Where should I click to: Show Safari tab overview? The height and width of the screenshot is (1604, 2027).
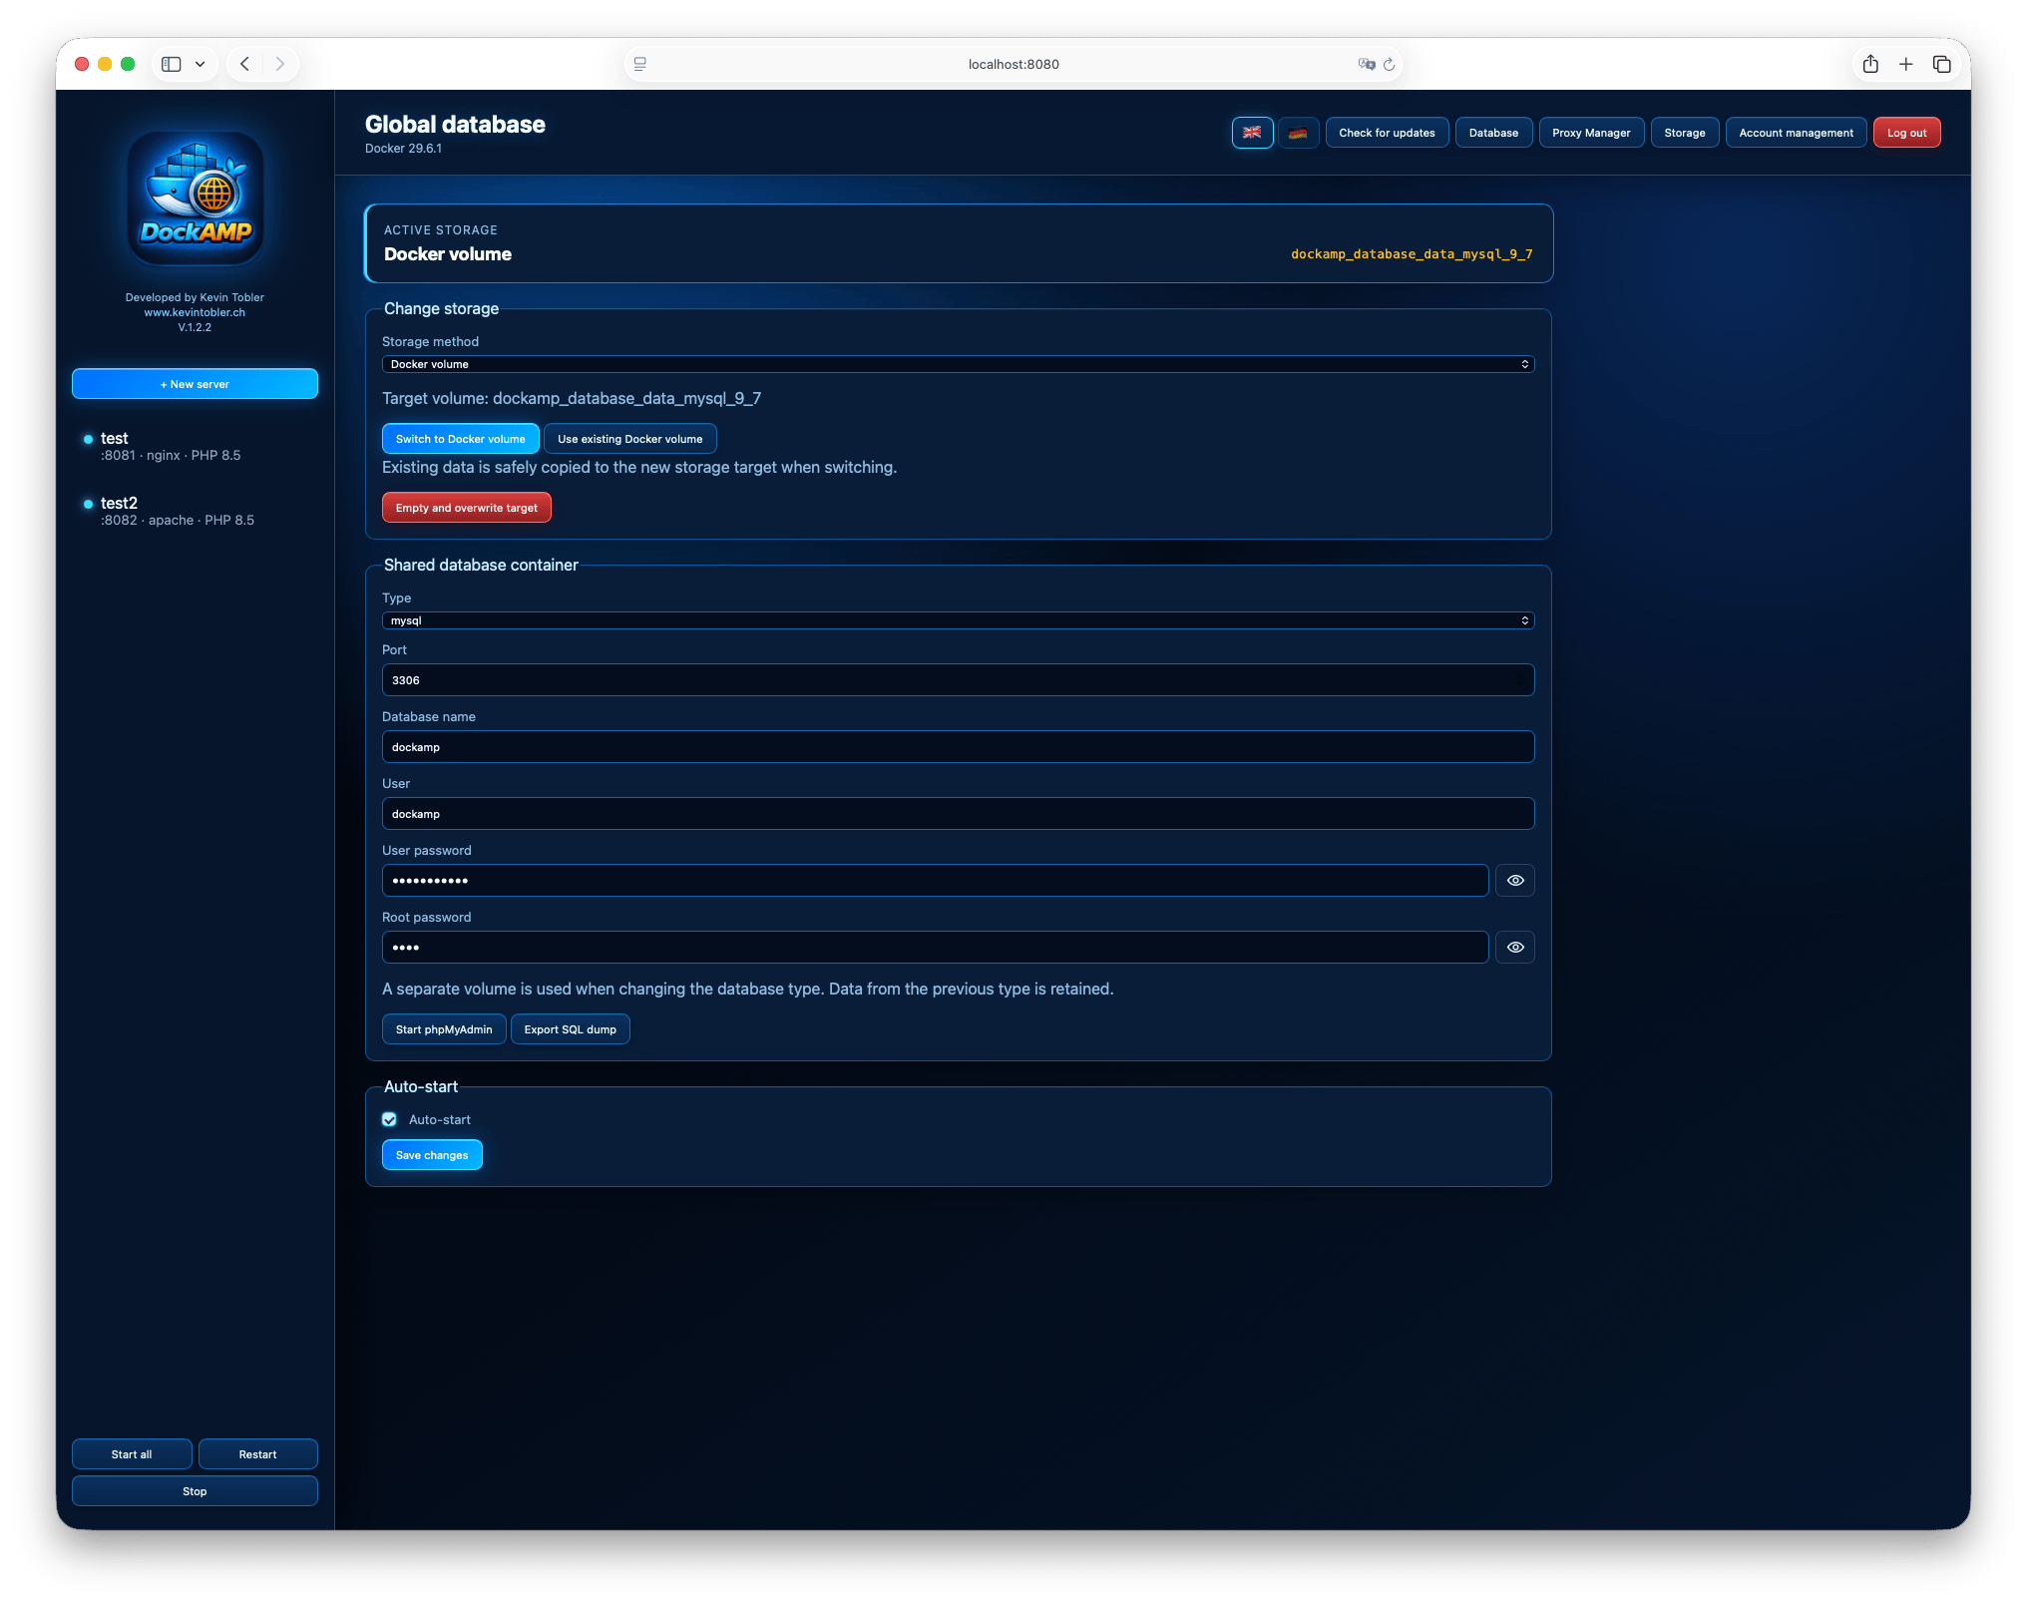tap(1941, 64)
